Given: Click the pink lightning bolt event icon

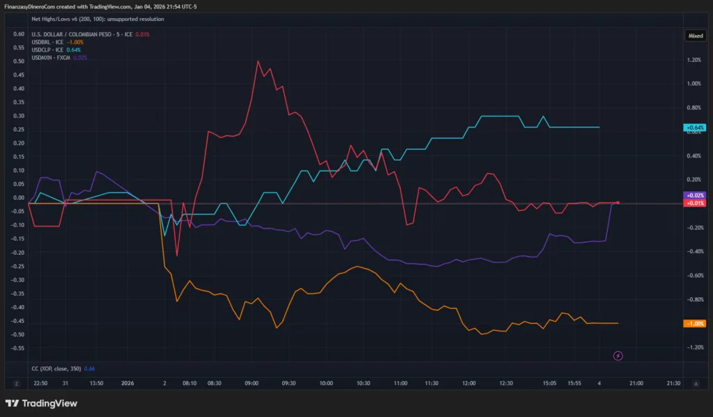Looking at the screenshot, I should click(618, 356).
